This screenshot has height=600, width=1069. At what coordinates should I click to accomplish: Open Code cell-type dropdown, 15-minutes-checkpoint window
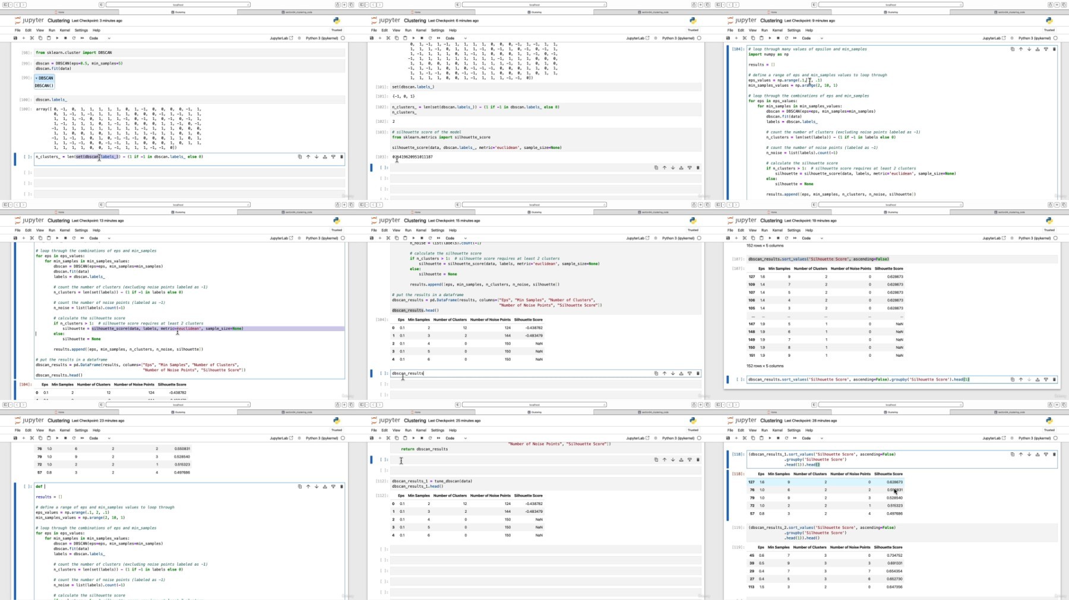coord(456,238)
